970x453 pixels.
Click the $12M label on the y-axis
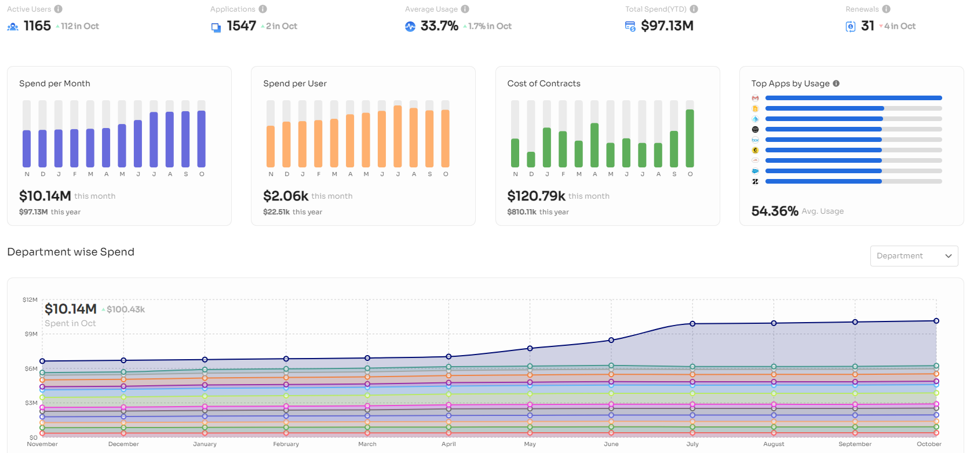point(30,300)
